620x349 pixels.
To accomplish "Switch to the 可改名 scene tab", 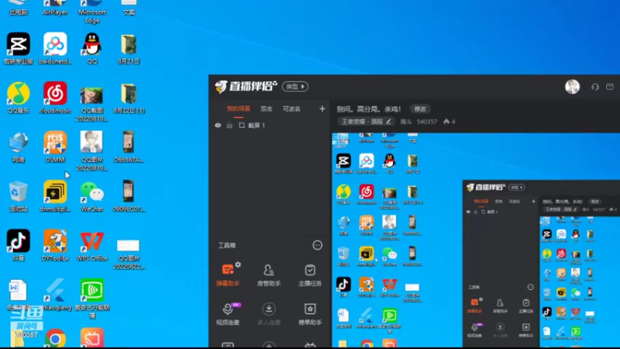I will click(x=292, y=109).
